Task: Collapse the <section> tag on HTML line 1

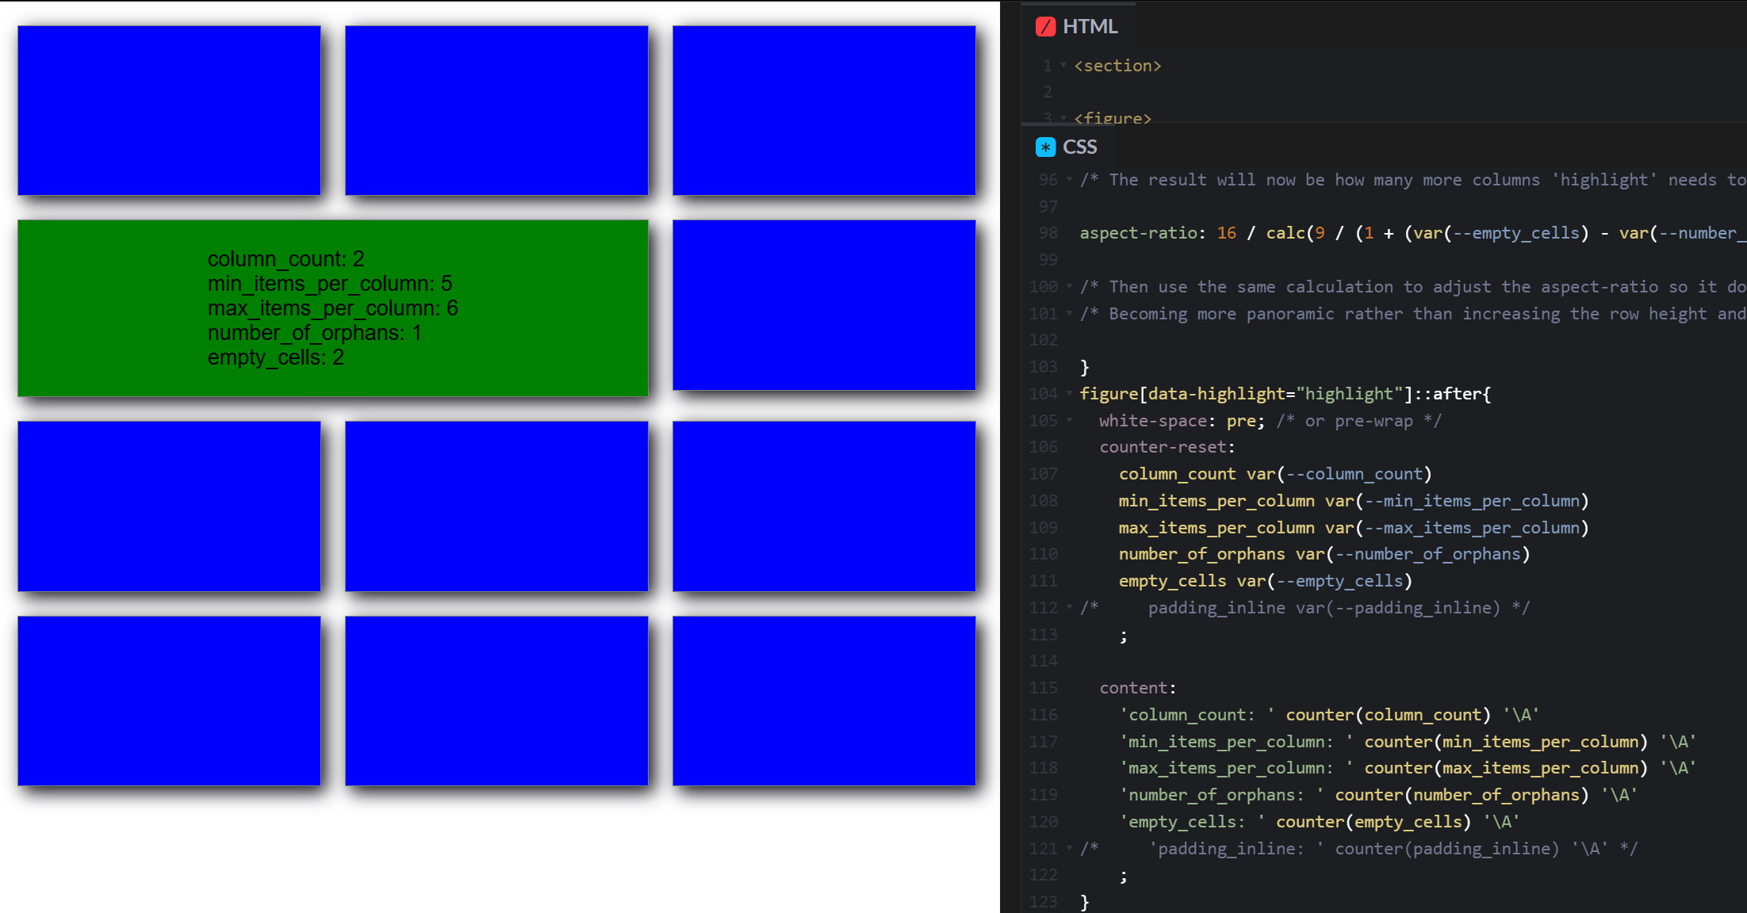Action: (x=1063, y=66)
